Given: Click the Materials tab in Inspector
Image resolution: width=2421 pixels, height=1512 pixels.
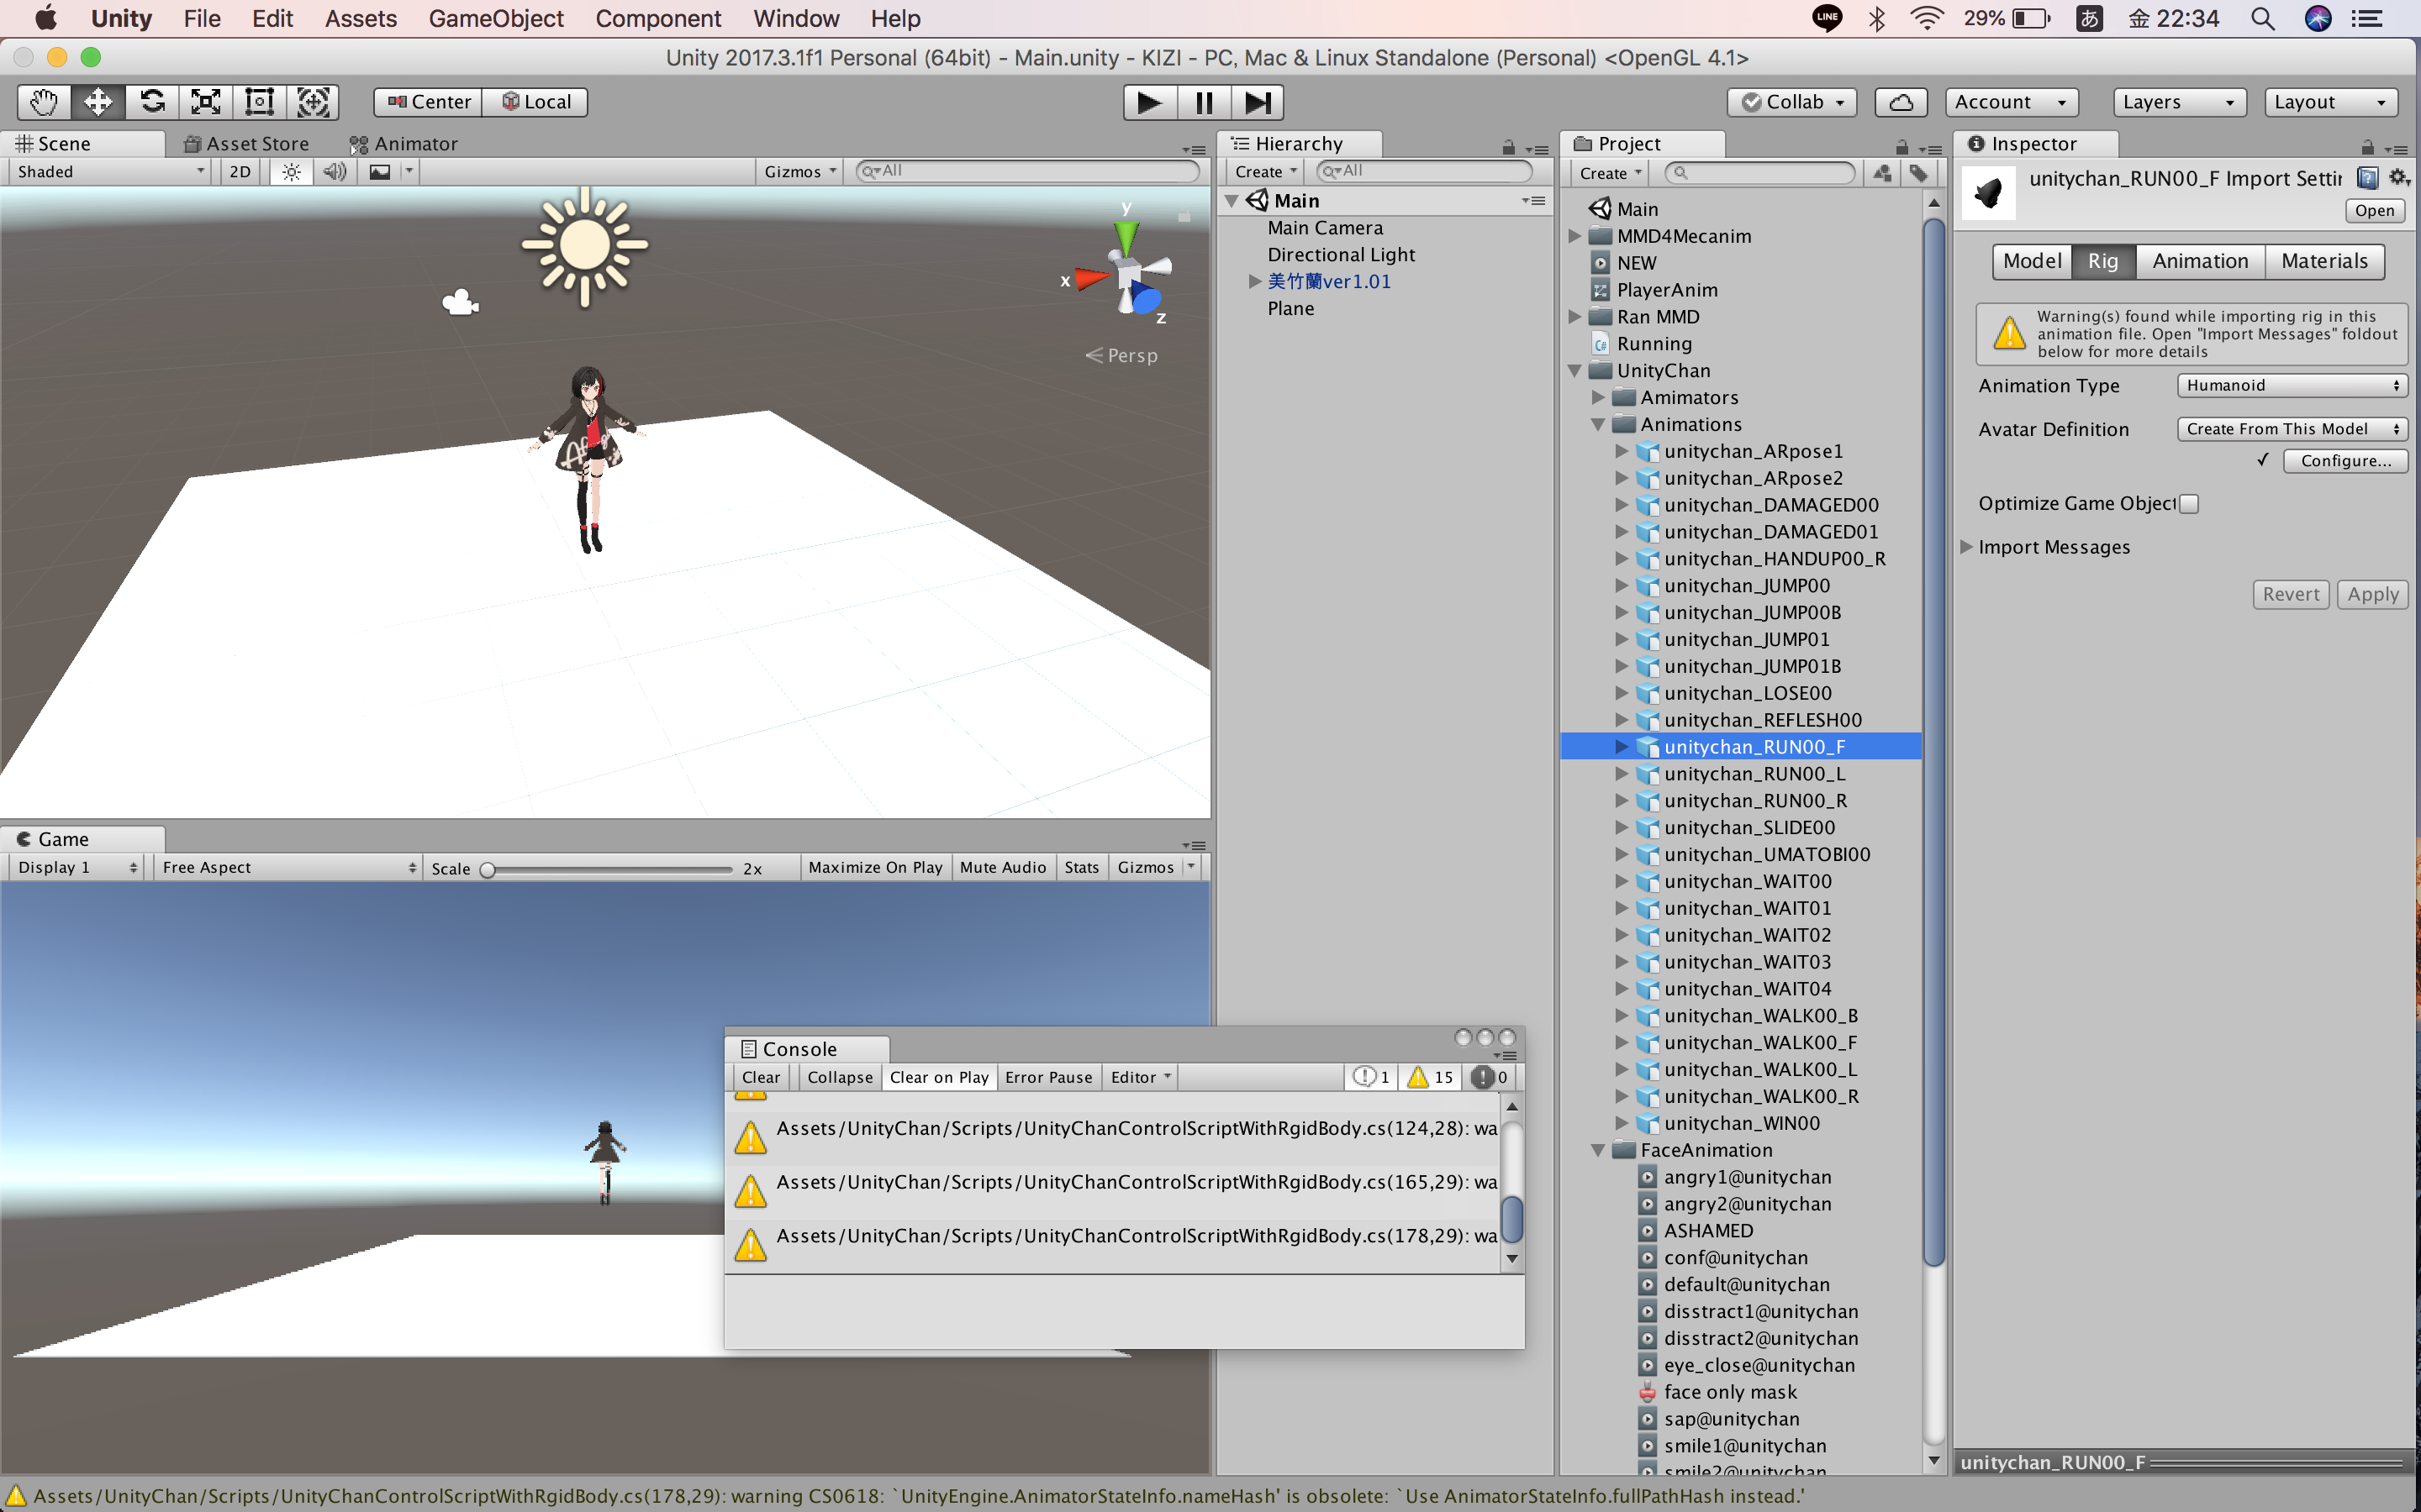Looking at the screenshot, I should pyautogui.click(x=2327, y=261).
